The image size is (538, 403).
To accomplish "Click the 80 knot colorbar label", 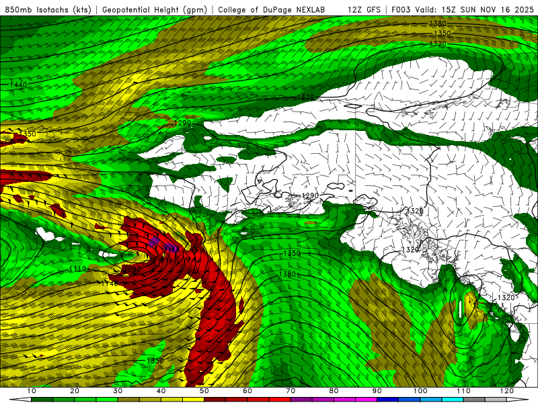I will coord(334,391).
